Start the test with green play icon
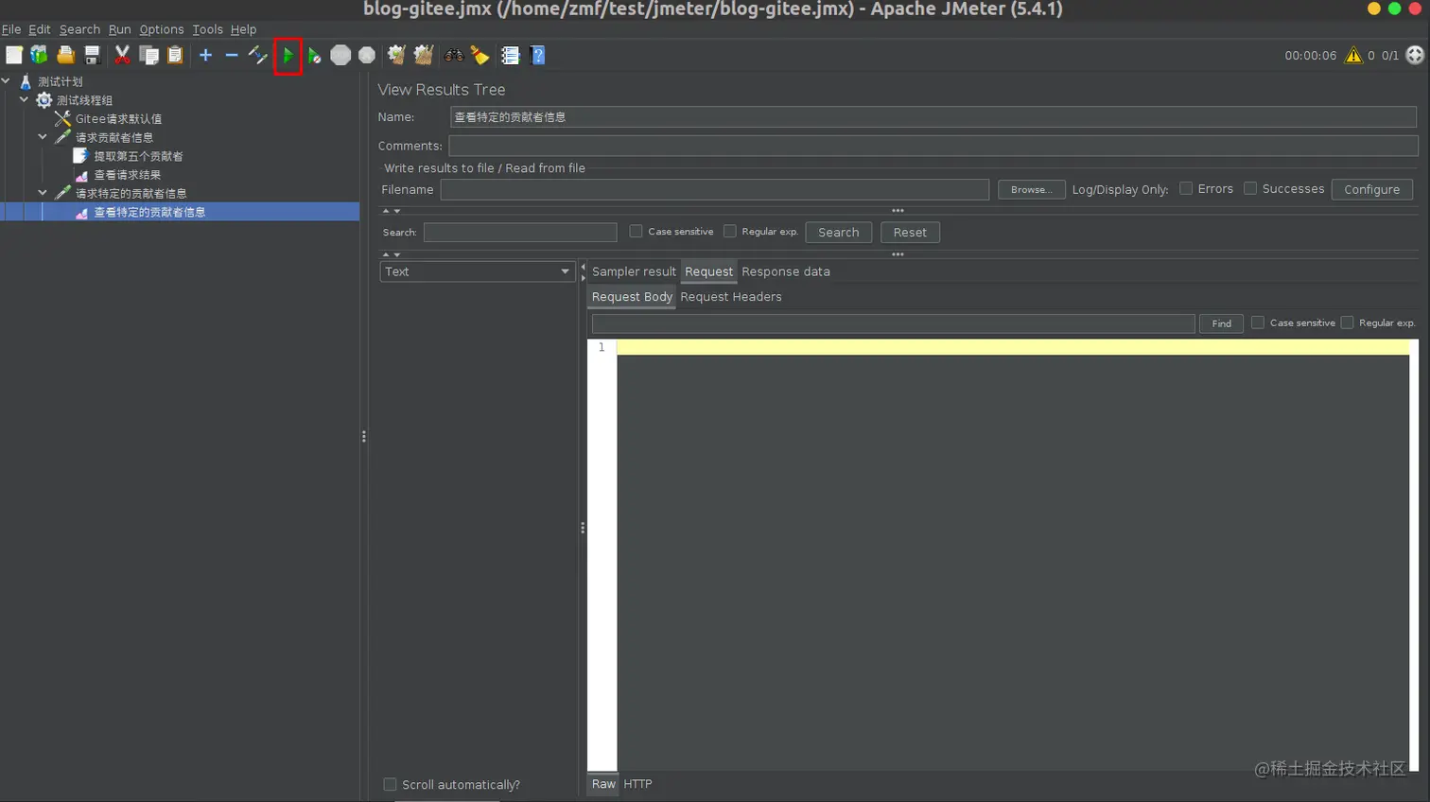 [288, 57]
